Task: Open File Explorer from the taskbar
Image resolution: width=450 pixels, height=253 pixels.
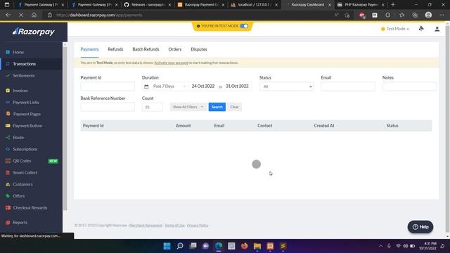Action: coord(257,246)
